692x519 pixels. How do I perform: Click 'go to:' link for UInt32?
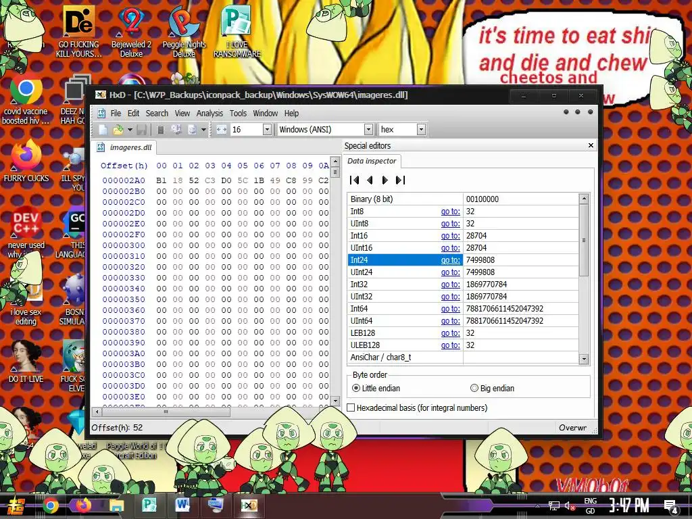[450, 297]
